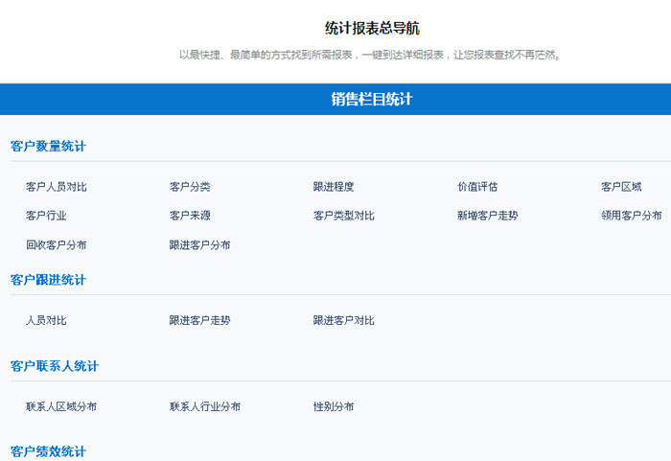671x461 pixels.
Task: Open the 客户类型对比 report
Action: pyautogui.click(x=344, y=216)
